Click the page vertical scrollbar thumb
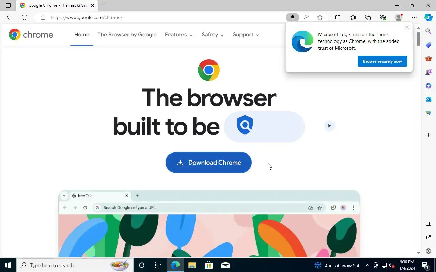436x272 pixels. [418, 39]
